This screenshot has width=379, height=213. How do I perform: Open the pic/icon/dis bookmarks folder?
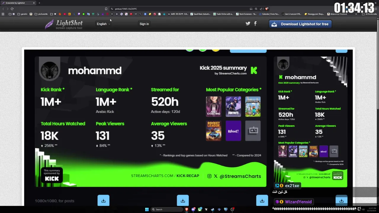click(41, 14)
